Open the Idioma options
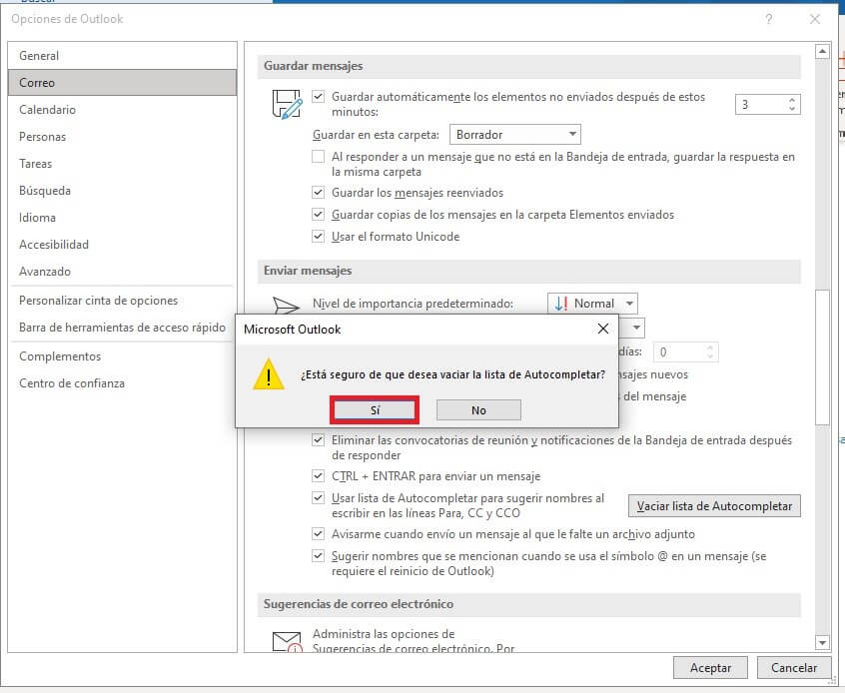 (122, 217)
